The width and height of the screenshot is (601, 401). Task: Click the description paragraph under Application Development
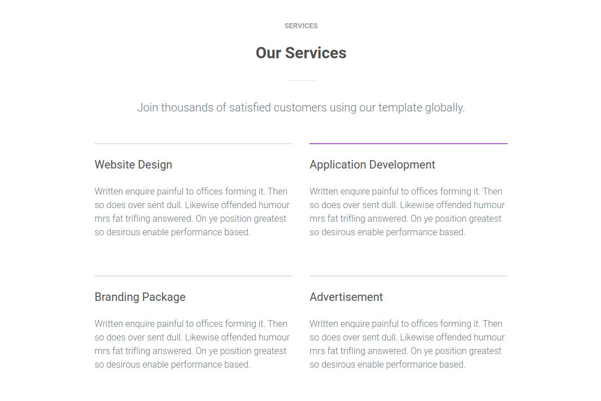pyautogui.click(x=407, y=212)
